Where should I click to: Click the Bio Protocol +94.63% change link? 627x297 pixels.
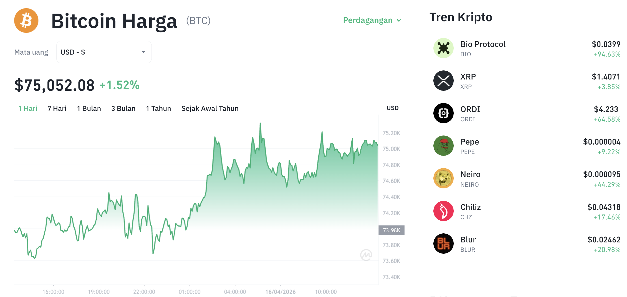[x=607, y=54]
